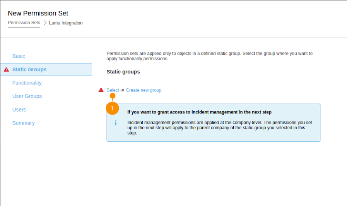Click the permission sets description paragraph
Image resolution: width=347 pixels, height=206 pixels.
pyautogui.click(x=209, y=56)
